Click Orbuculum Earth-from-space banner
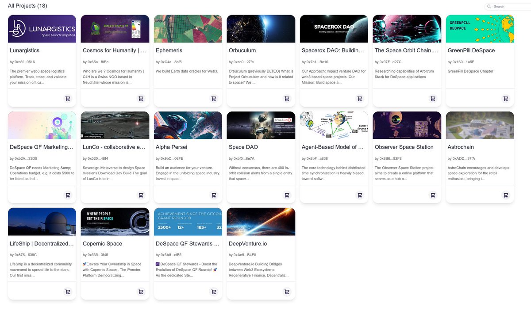The height and width of the screenshot is (311, 531). coord(261,29)
